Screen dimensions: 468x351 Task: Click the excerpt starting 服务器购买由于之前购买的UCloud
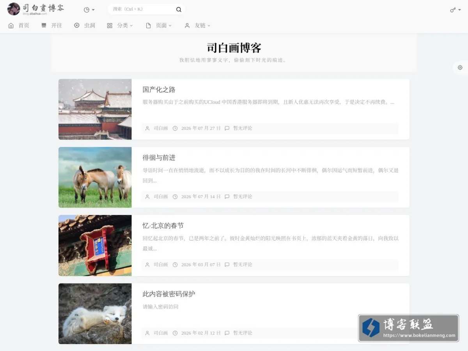(268, 102)
